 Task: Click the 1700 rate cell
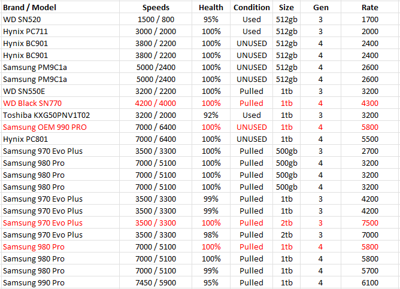coord(370,19)
